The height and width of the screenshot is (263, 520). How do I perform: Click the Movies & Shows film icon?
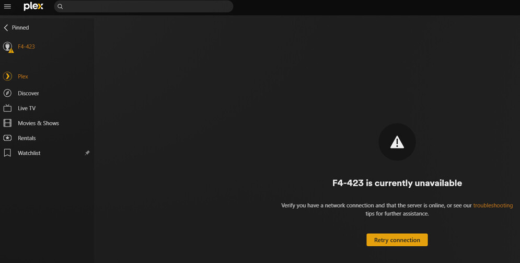(x=7, y=123)
